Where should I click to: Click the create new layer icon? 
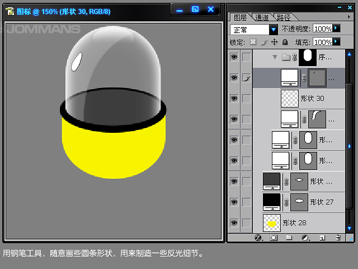point(321,238)
